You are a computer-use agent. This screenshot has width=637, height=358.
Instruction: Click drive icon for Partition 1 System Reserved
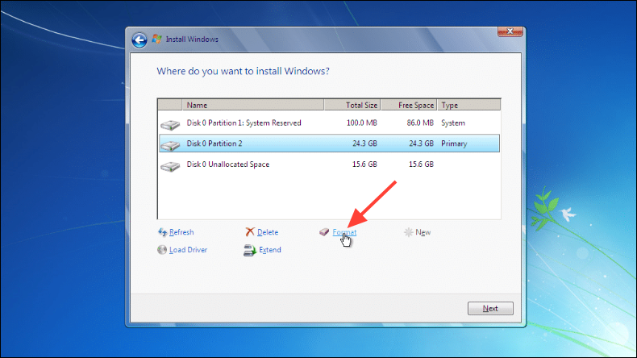coord(170,124)
